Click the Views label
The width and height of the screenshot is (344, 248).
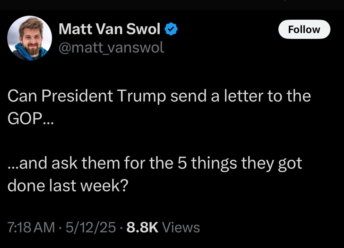(181, 227)
